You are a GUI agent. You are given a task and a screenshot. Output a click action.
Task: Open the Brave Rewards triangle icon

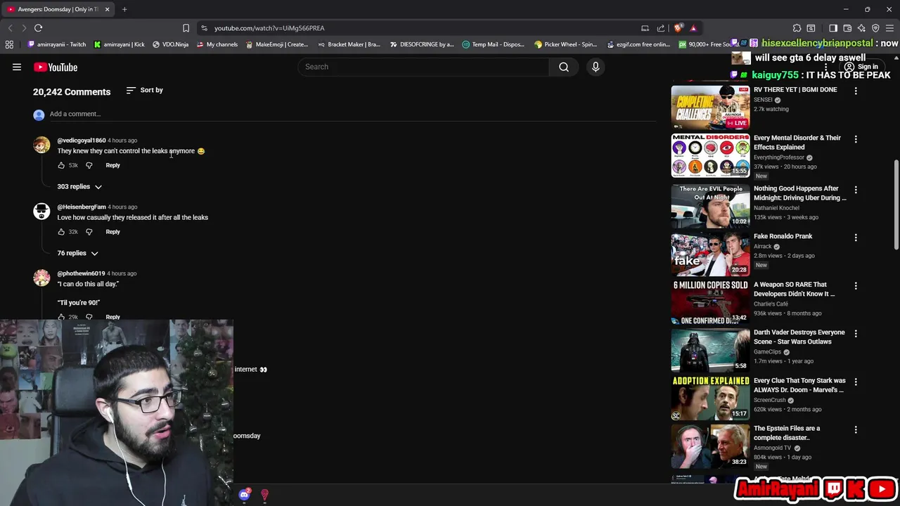pos(693,28)
